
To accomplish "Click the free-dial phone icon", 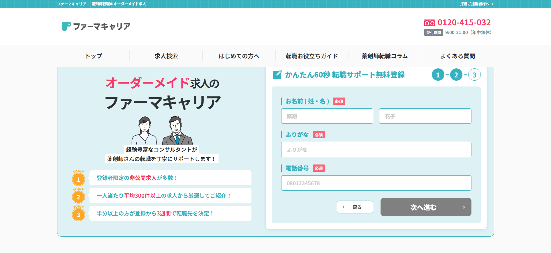I will click(x=429, y=23).
